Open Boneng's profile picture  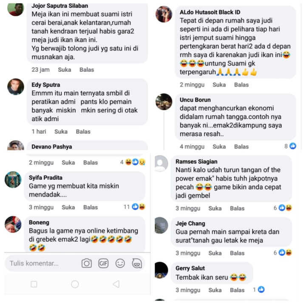[x=13, y=224]
